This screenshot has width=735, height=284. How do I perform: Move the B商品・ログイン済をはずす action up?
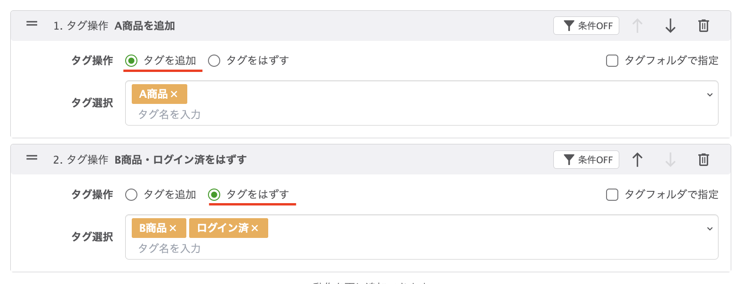coord(637,159)
